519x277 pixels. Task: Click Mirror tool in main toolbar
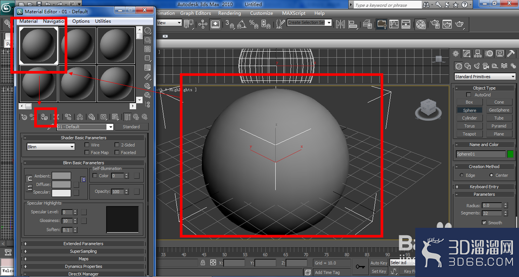[x=340, y=24]
